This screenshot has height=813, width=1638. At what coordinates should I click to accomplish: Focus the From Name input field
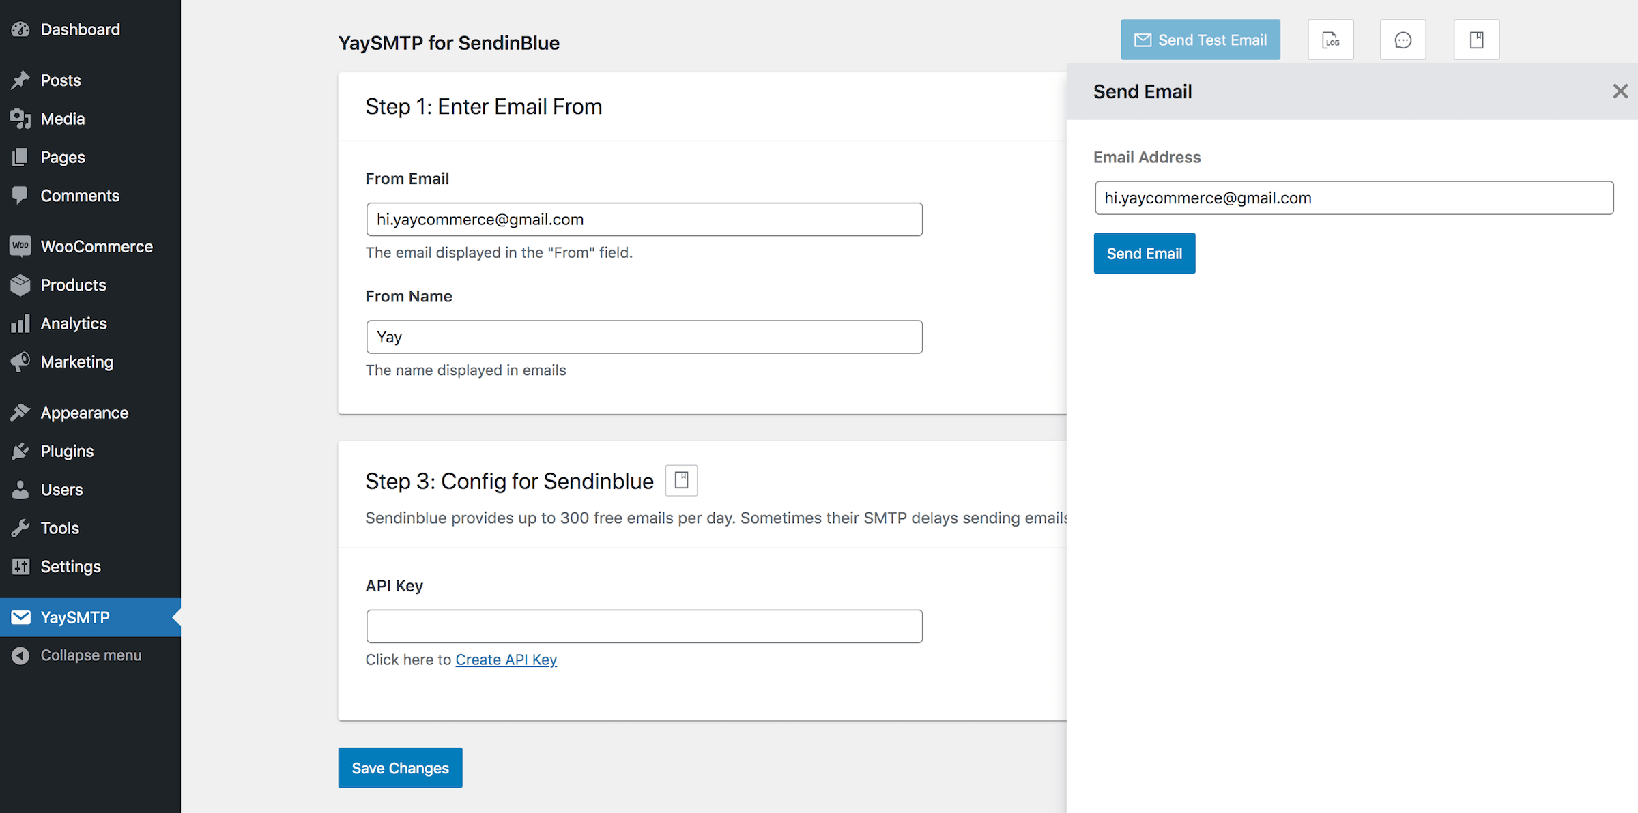pyautogui.click(x=644, y=337)
